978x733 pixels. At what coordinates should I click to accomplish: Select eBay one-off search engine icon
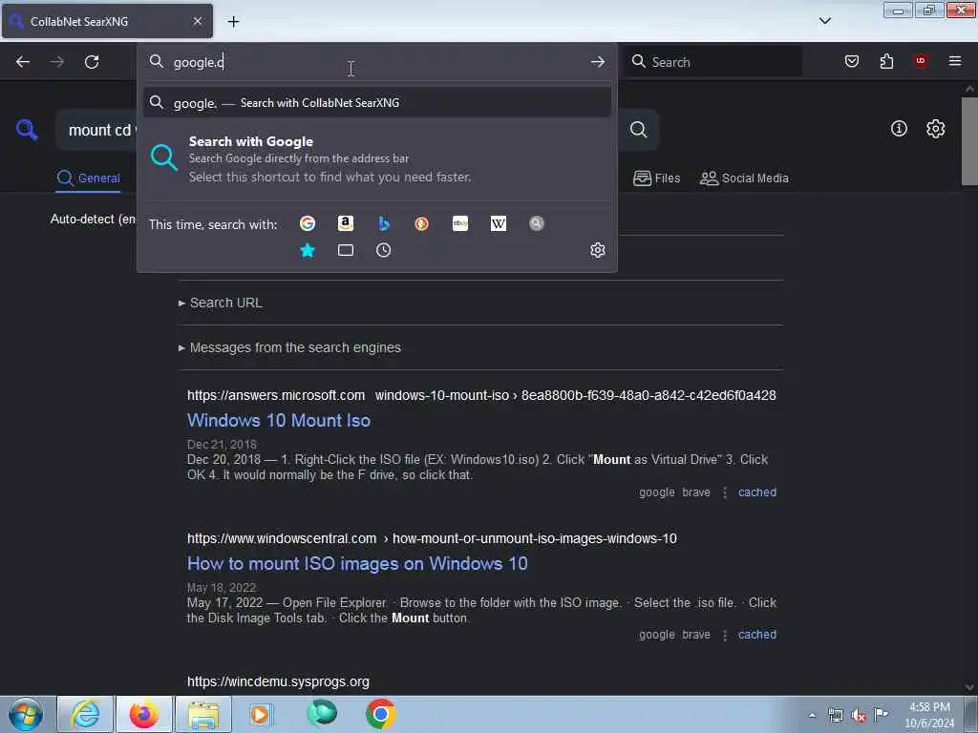(460, 223)
